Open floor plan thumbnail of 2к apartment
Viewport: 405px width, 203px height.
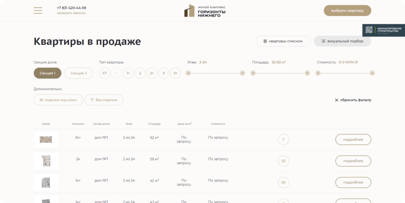[x=46, y=161]
